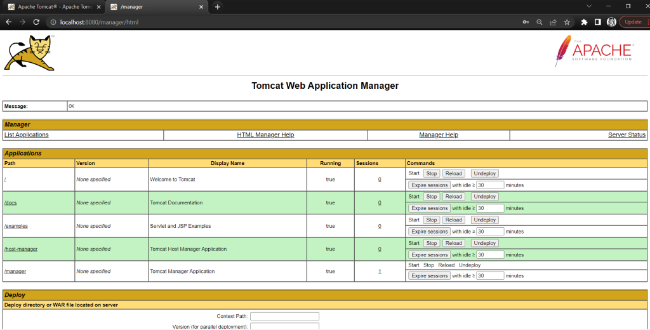The width and height of the screenshot is (650, 330).
Task: Click idle minutes field in /manager row
Action: tap(490, 275)
